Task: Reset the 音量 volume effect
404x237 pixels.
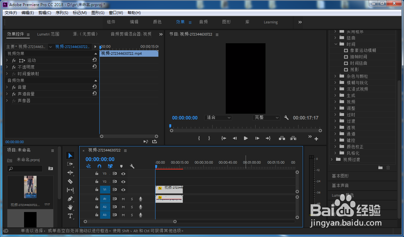Action: point(95,87)
